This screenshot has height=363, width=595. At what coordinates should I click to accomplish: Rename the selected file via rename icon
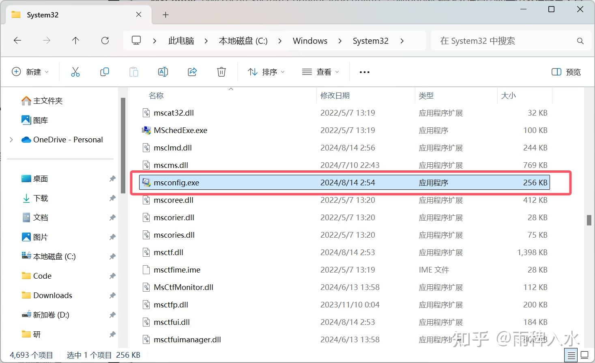coord(163,72)
